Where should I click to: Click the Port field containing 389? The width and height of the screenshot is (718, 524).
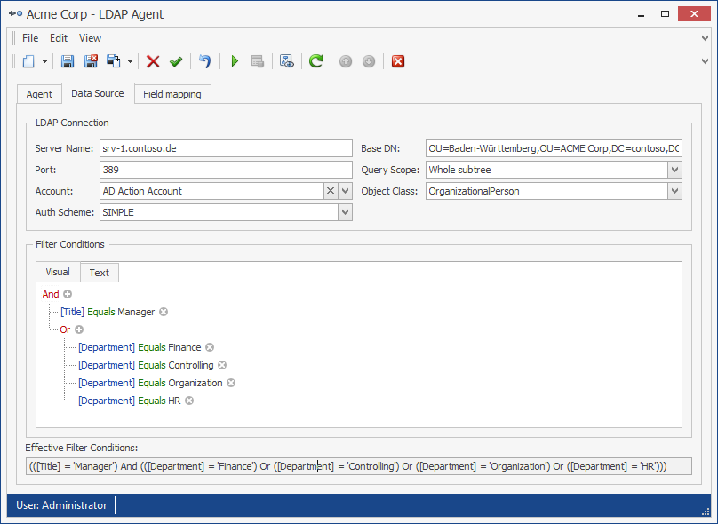(x=226, y=170)
